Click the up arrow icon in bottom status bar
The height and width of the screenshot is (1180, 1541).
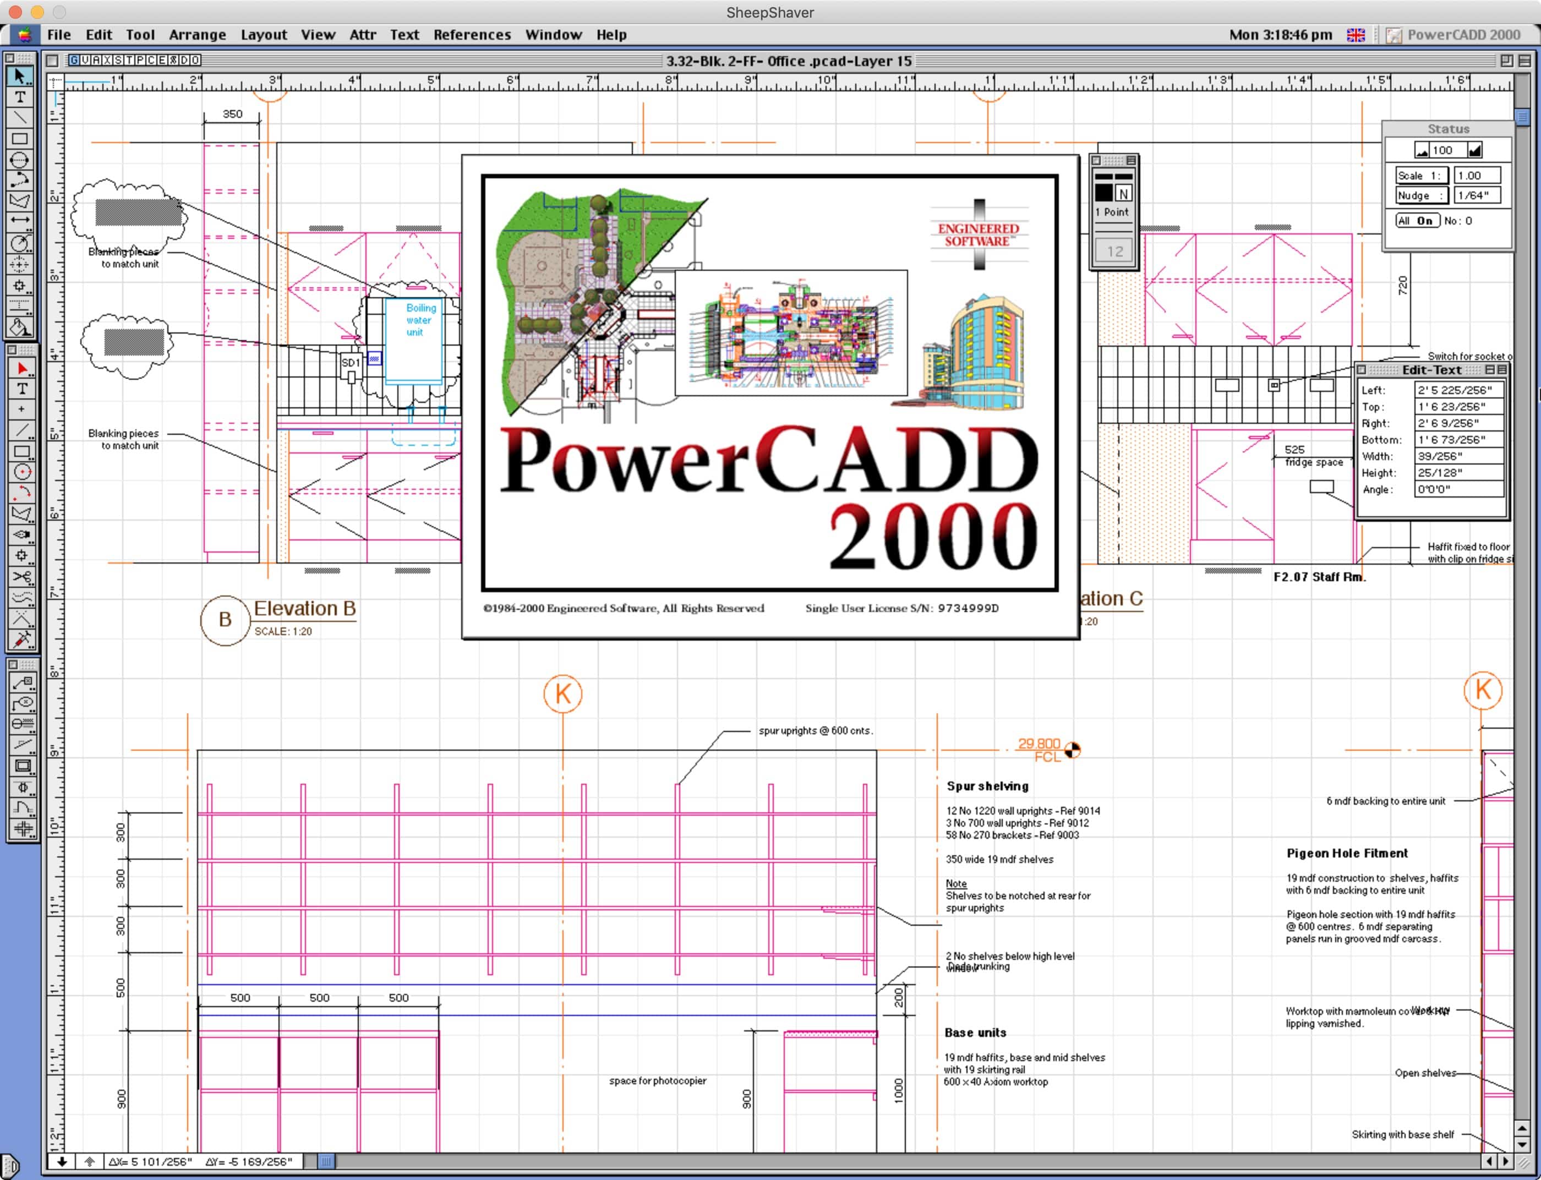[x=89, y=1162]
